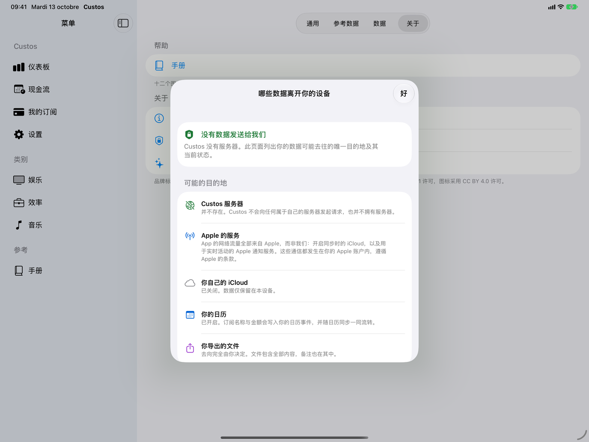Click calendar icon for 你的日历
This screenshot has height=442, width=589.
tap(190, 315)
